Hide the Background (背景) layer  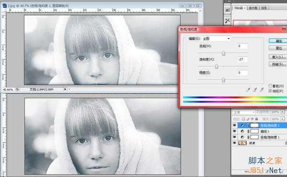pos(234,143)
